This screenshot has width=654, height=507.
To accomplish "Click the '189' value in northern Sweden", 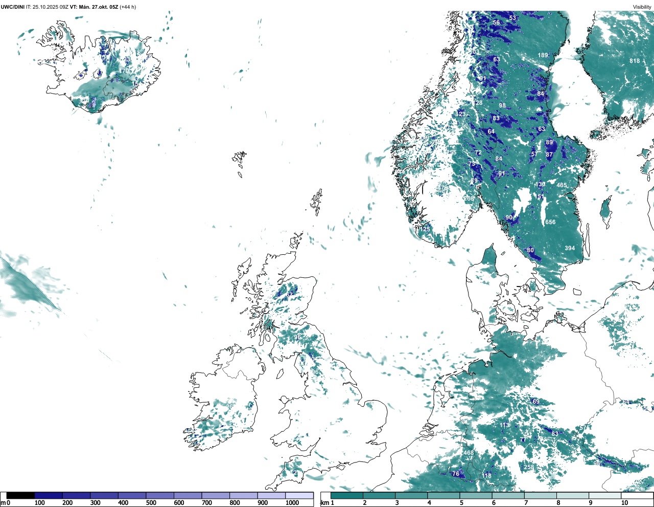I will [543, 55].
